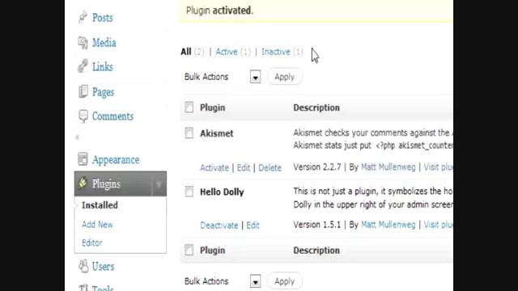The width and height of the screenshot is (518, 291).
Task: Click the Media icon in sidebar
Action: (x=83, y=43)
